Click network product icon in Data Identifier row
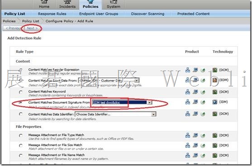The height and width of the screenshot is (166, 252). pyautogui.click(x=188, y=114)
